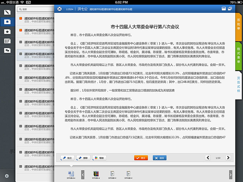Select the inbox download icon in sidebar
Viewport: 243px width, 182px height.
(x=7, y=22)
